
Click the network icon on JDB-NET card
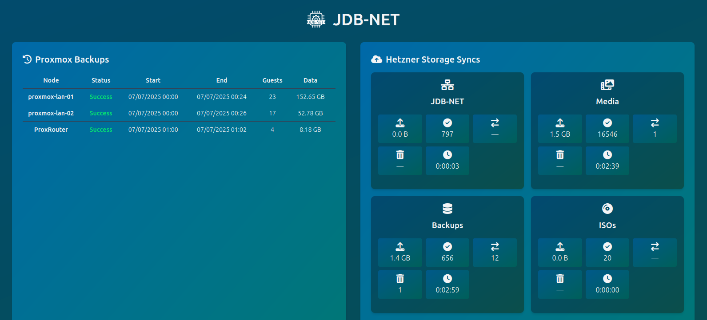pyautogui.click(x=447, y=85)
